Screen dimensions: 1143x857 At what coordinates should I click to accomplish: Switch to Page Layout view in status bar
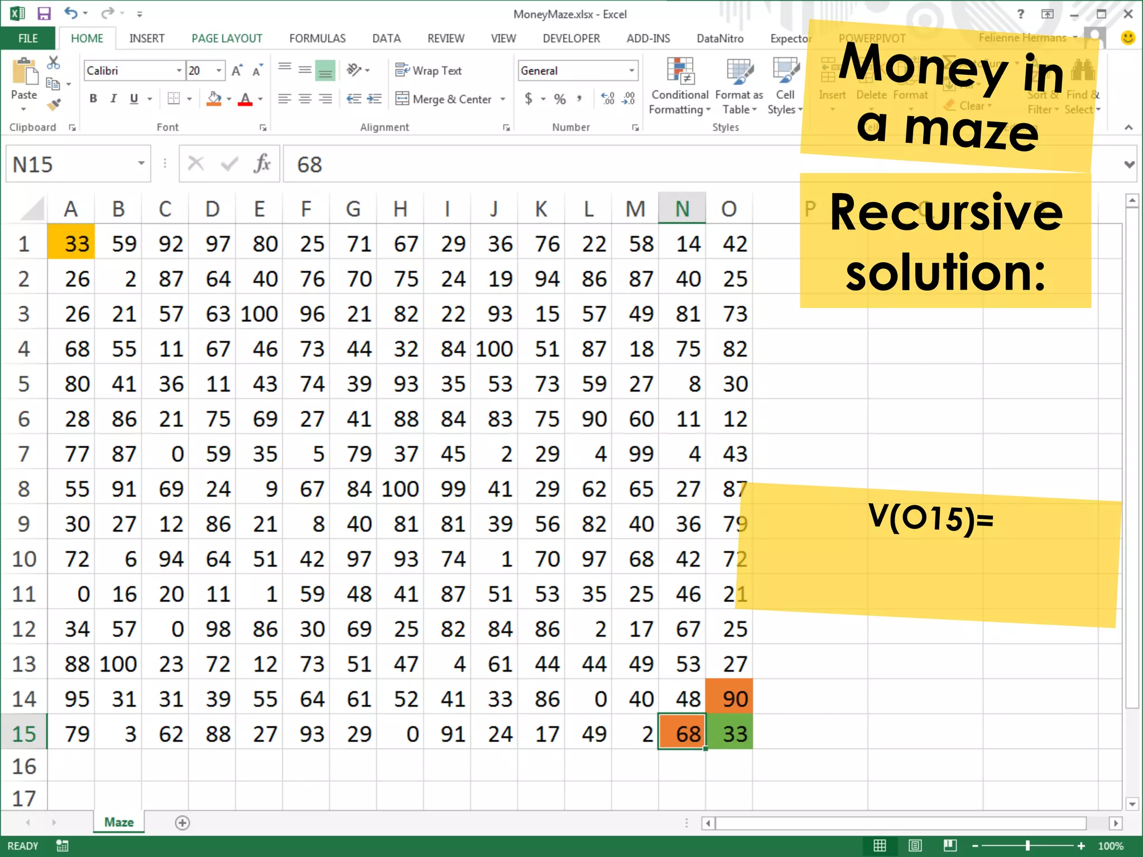915,846
